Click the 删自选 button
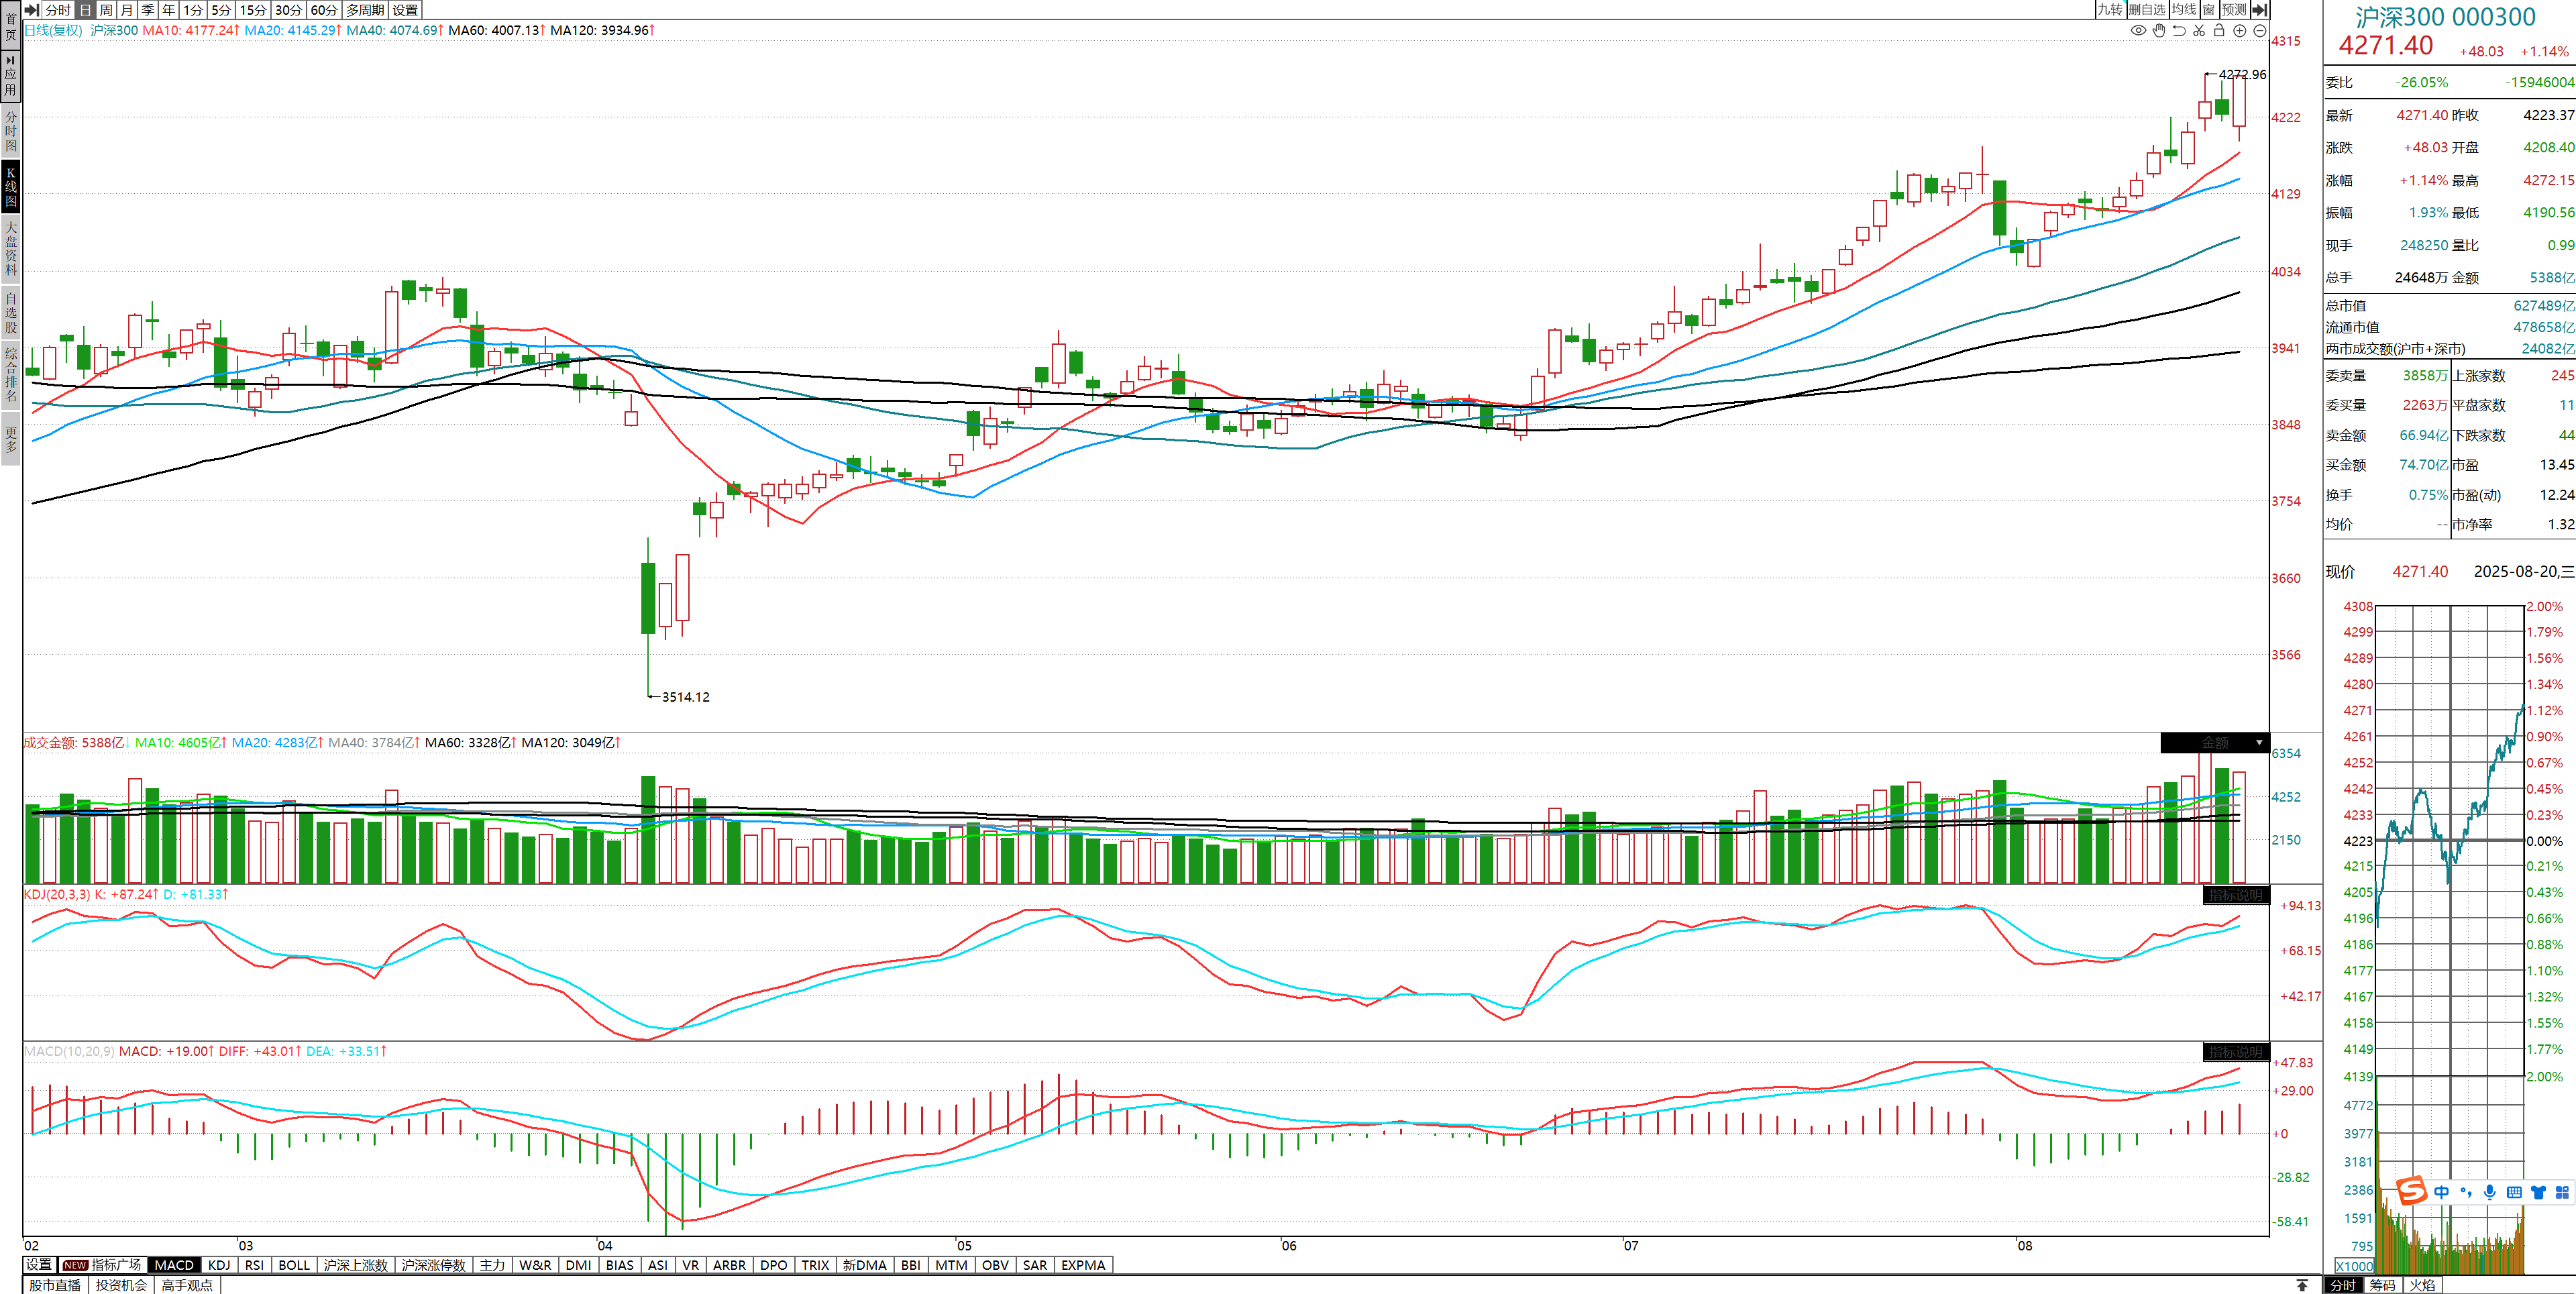This screenshot has width=2576, height=1294. coord(2147,10)
